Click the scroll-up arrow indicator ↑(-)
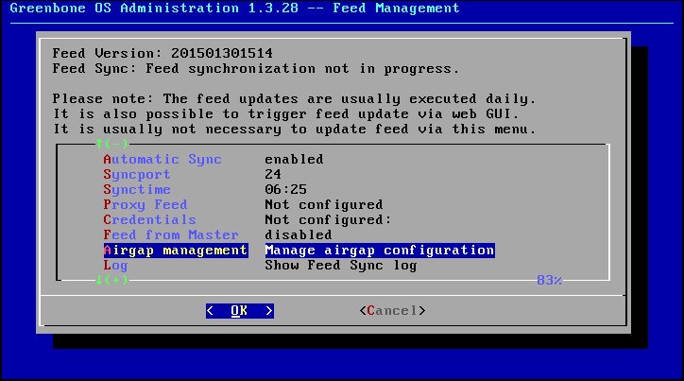684x381 pixels. (x=111, y=143)
